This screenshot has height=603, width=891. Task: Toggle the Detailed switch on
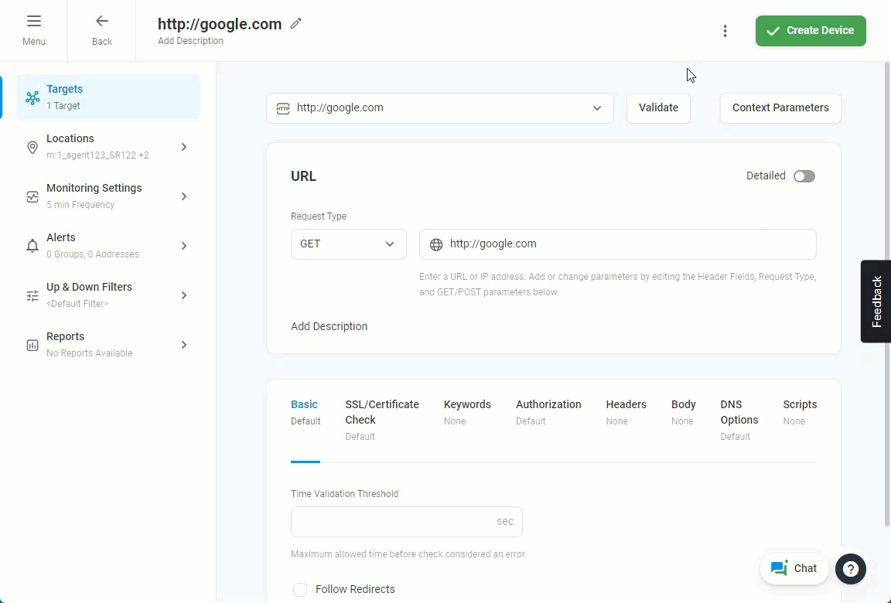(804, 176)
